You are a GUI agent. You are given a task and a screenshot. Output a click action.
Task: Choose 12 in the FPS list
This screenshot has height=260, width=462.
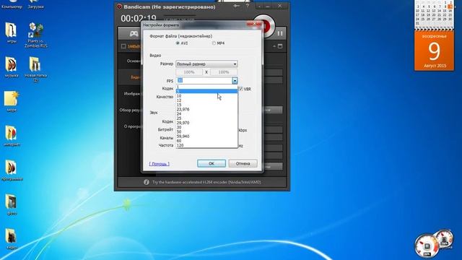click(x=206, y=100)
